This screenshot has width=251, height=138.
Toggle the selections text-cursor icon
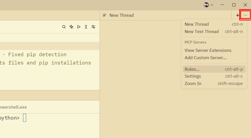click(x=86, y=27)
